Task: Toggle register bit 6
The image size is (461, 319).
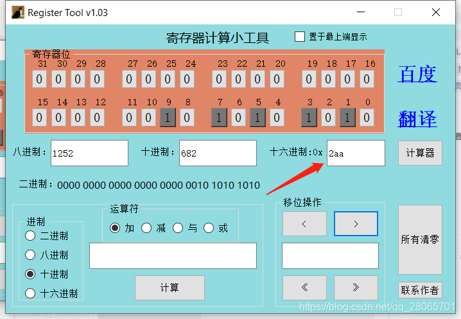Action: coord(238,117)
